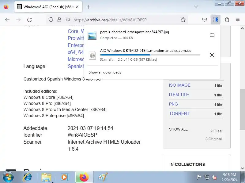
Task: Open Windows Explorer from taskbar
Action: point(46,177)
